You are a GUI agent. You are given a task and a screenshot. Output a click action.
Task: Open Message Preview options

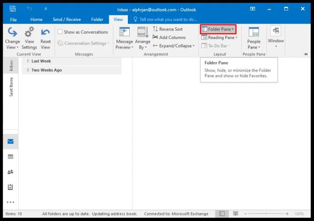click(124, 38)
